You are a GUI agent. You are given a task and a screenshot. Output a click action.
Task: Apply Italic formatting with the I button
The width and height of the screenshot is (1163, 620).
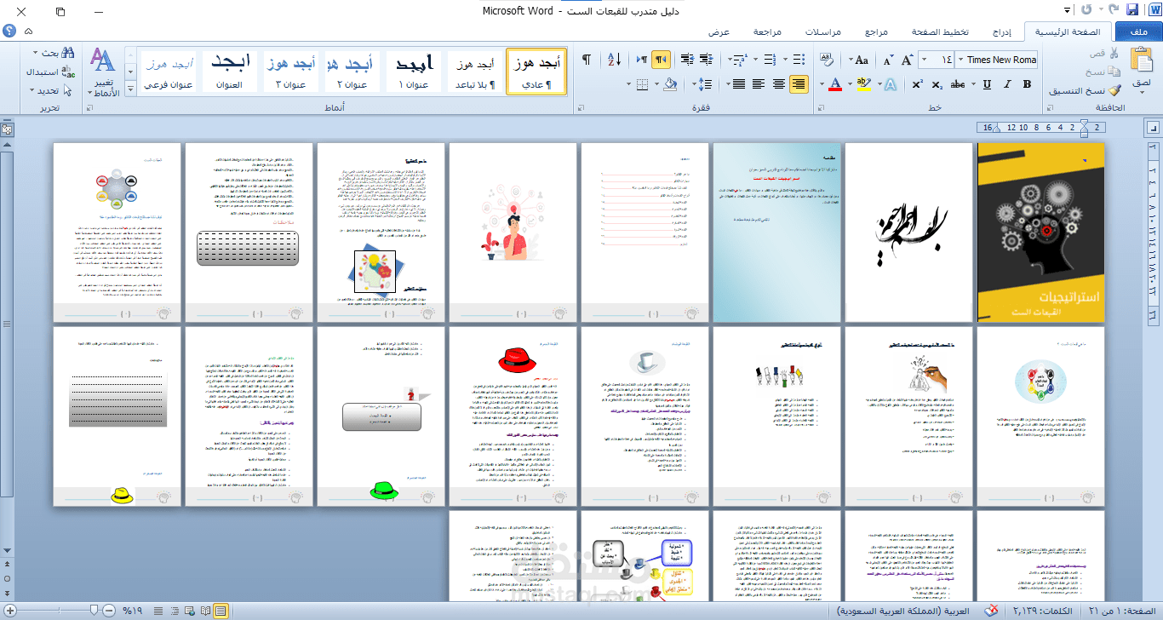[1007, 84]
